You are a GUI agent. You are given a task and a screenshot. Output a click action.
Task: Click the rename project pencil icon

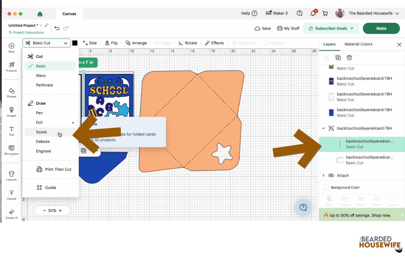[x=47, y=25]
